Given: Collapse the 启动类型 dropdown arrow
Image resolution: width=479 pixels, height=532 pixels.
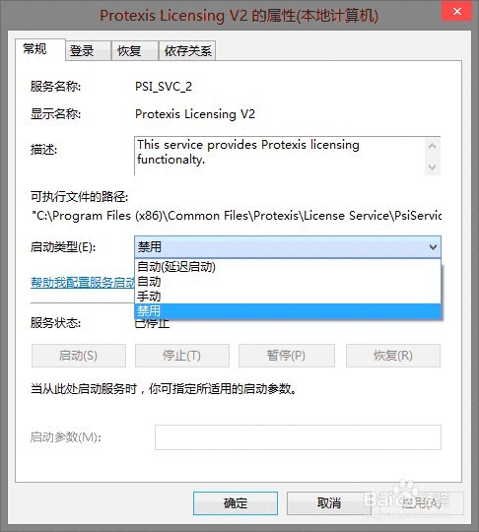Looking at the screenshot, I should [x=433, y=247].
